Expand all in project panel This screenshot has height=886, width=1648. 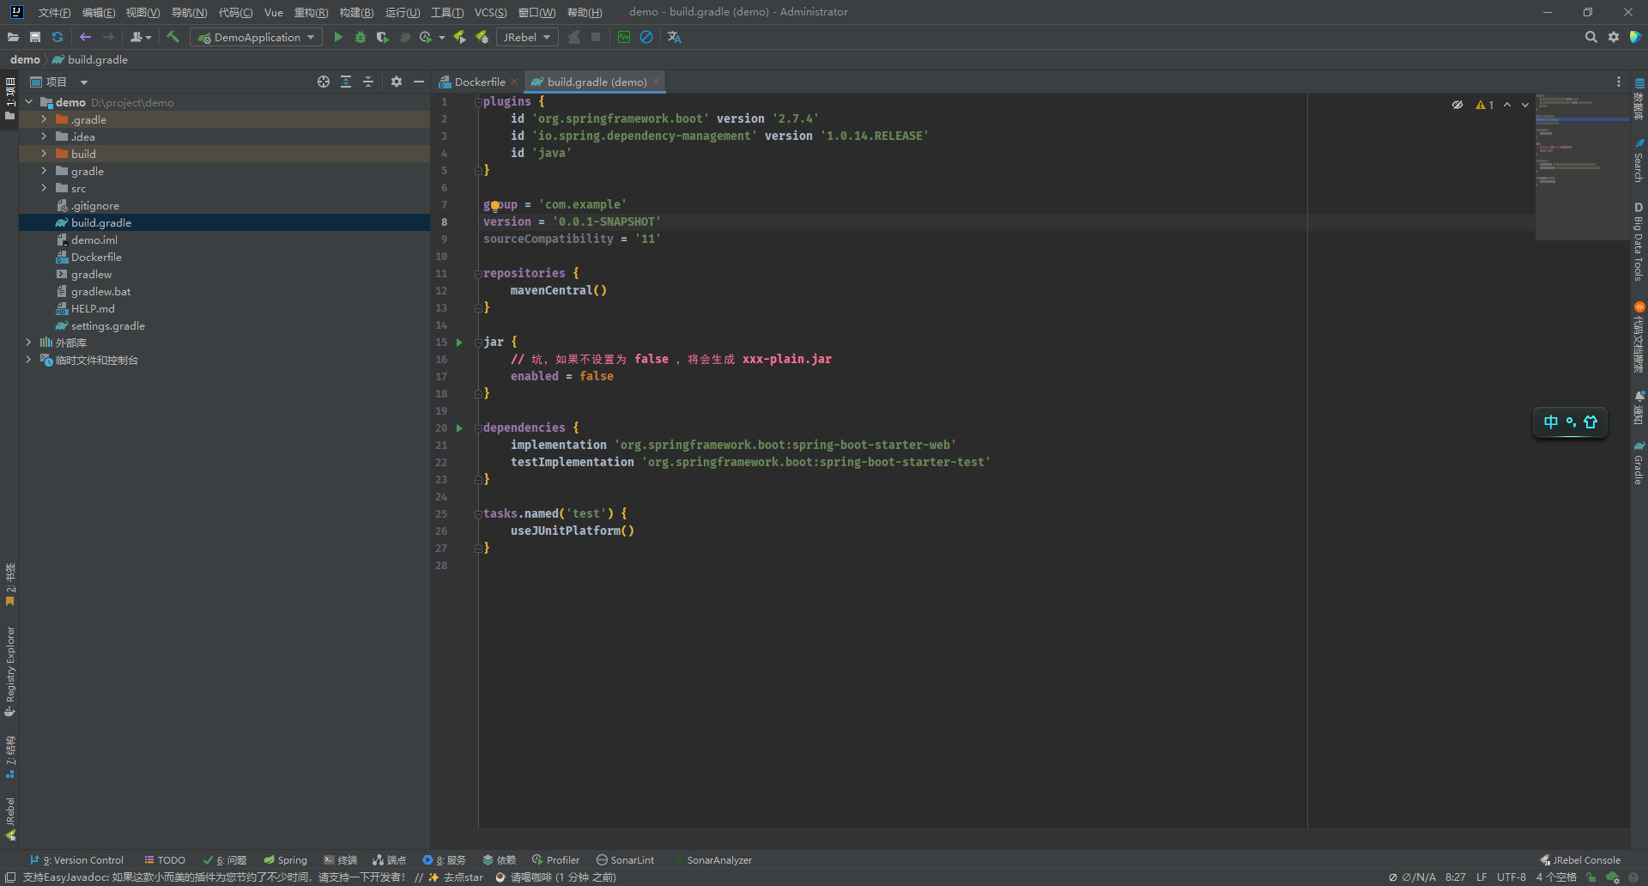pyautogui.click(x=346, y=82)
